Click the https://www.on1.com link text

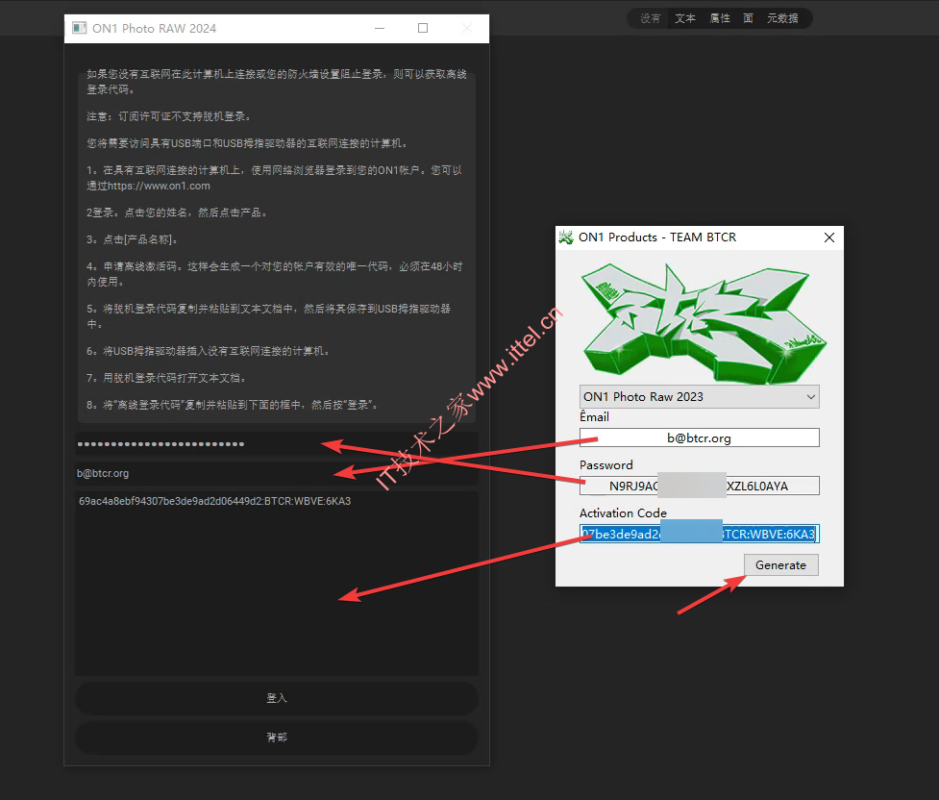click(160, 186)
